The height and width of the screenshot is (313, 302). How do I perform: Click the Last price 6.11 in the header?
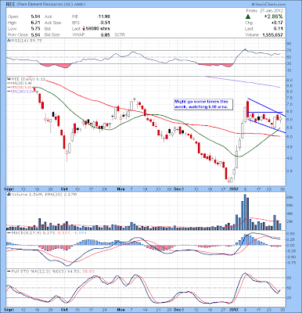(x=279, y=29)
